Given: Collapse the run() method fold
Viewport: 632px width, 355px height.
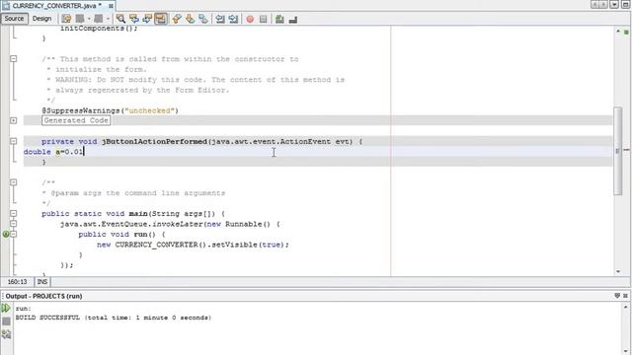Looking at the screenshot, I should click(x=13, y=235).
